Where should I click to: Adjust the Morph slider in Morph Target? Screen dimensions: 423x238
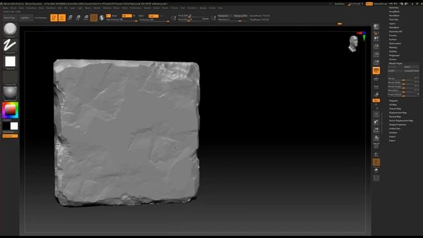(x=403, y=78)
